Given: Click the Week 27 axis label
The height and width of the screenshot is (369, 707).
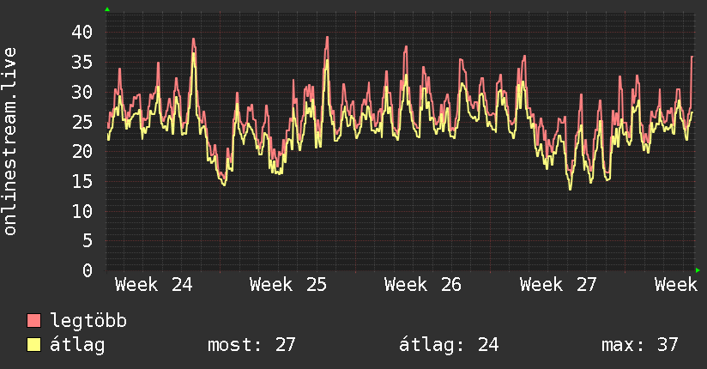Looking at the screenshot, I should coord(559,285).
